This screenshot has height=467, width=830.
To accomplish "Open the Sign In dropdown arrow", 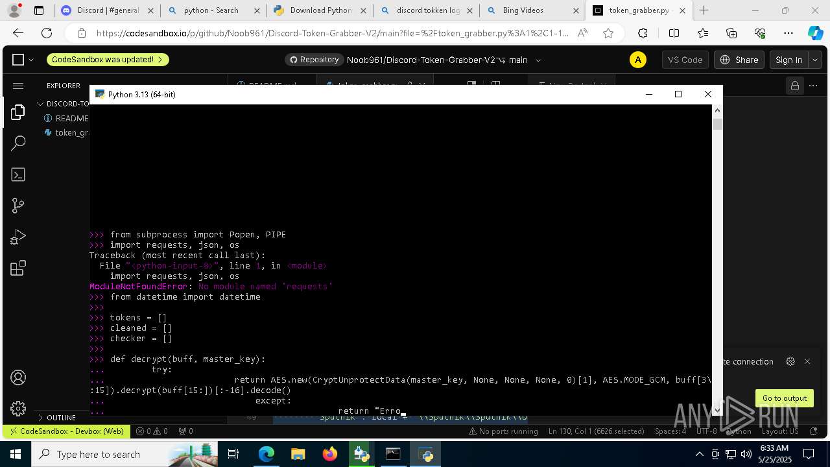I will click(x=815, y=60).
